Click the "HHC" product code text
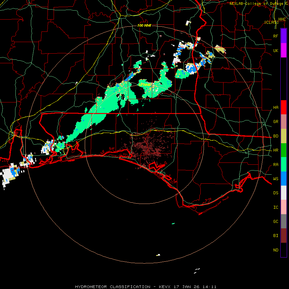The height and width of the screenshot is (289, 289). [282, 19]
